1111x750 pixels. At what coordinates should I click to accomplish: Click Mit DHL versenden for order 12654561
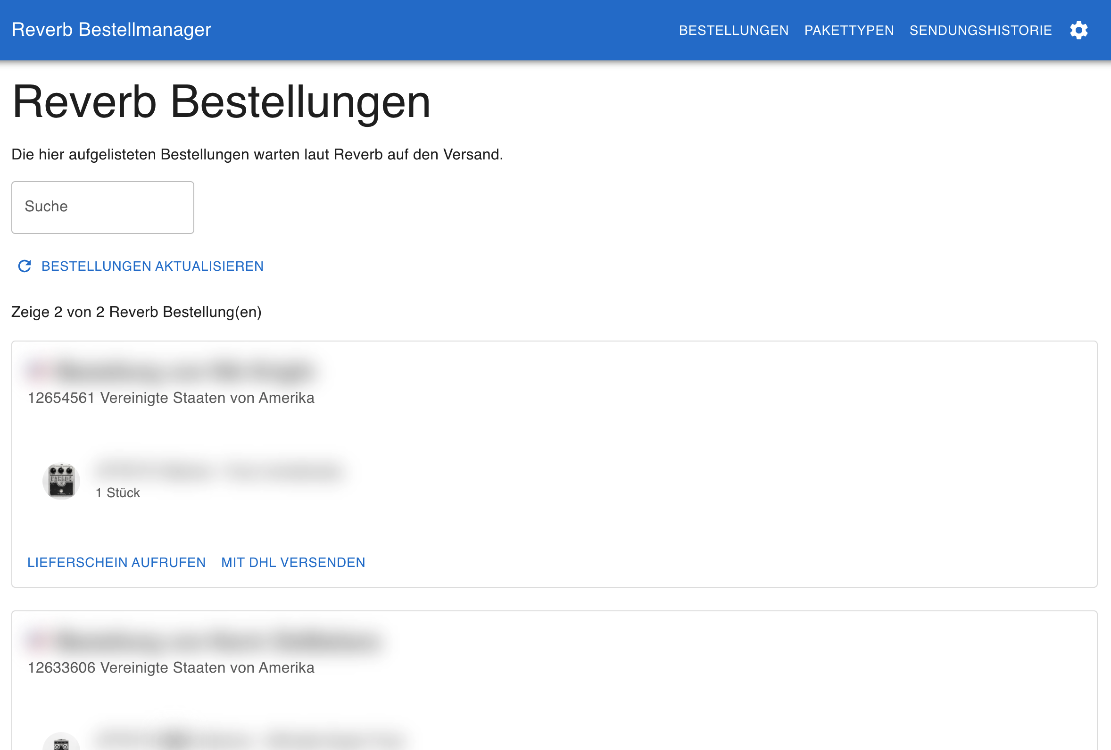click(293, 562)
